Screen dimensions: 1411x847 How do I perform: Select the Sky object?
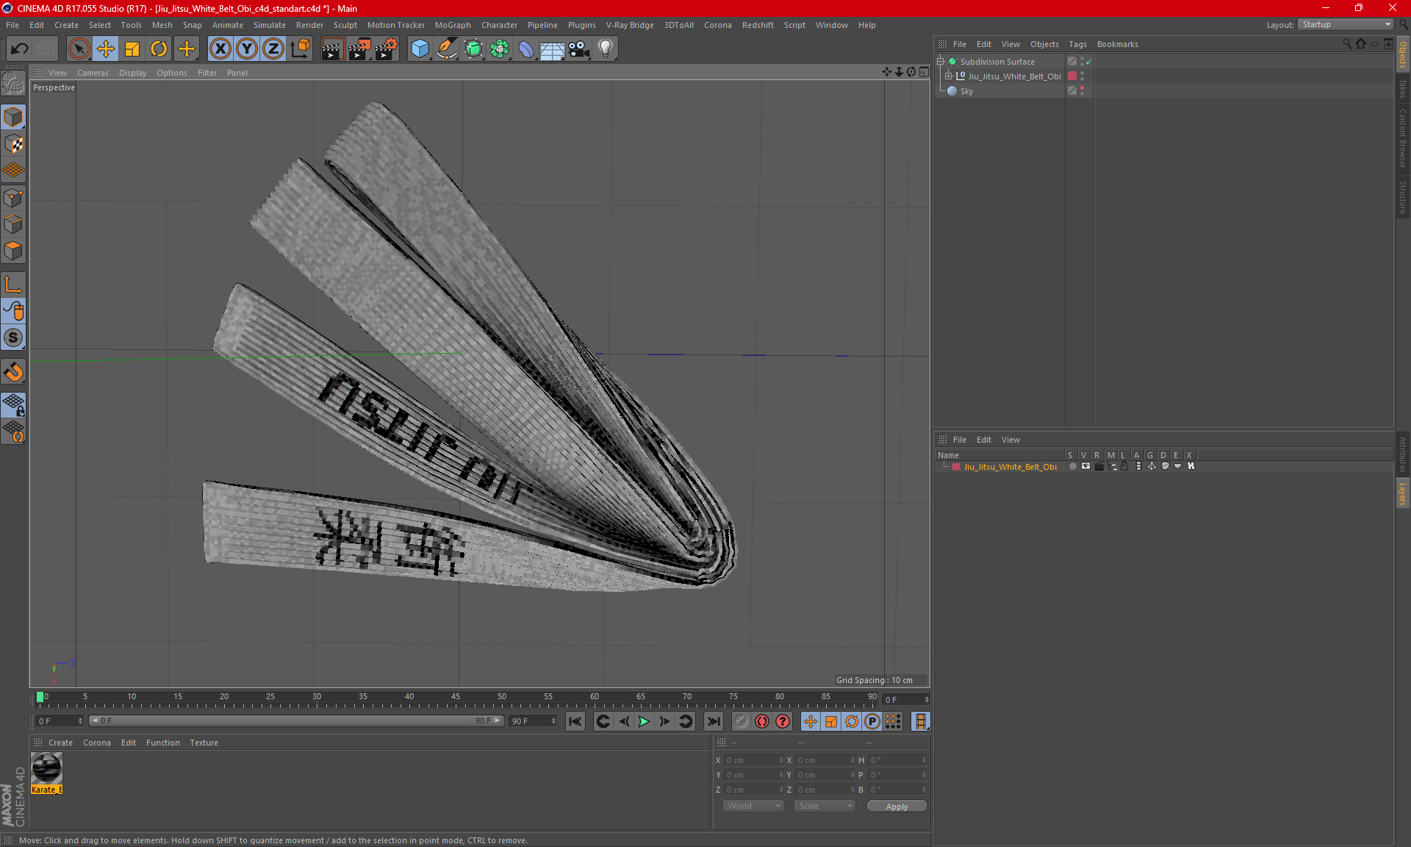(966, 91)
